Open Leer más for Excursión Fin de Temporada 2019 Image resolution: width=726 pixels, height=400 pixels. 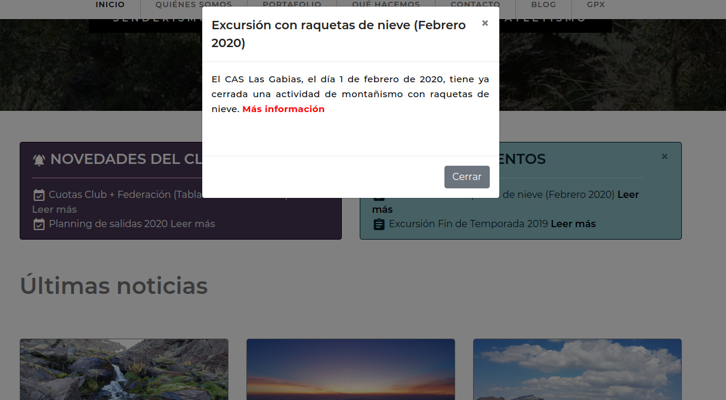573,224
